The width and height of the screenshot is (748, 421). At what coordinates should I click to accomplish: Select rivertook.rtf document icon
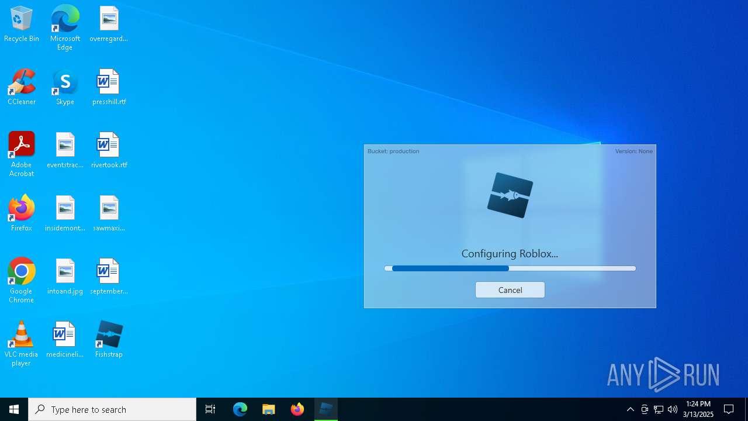(109, 151)
